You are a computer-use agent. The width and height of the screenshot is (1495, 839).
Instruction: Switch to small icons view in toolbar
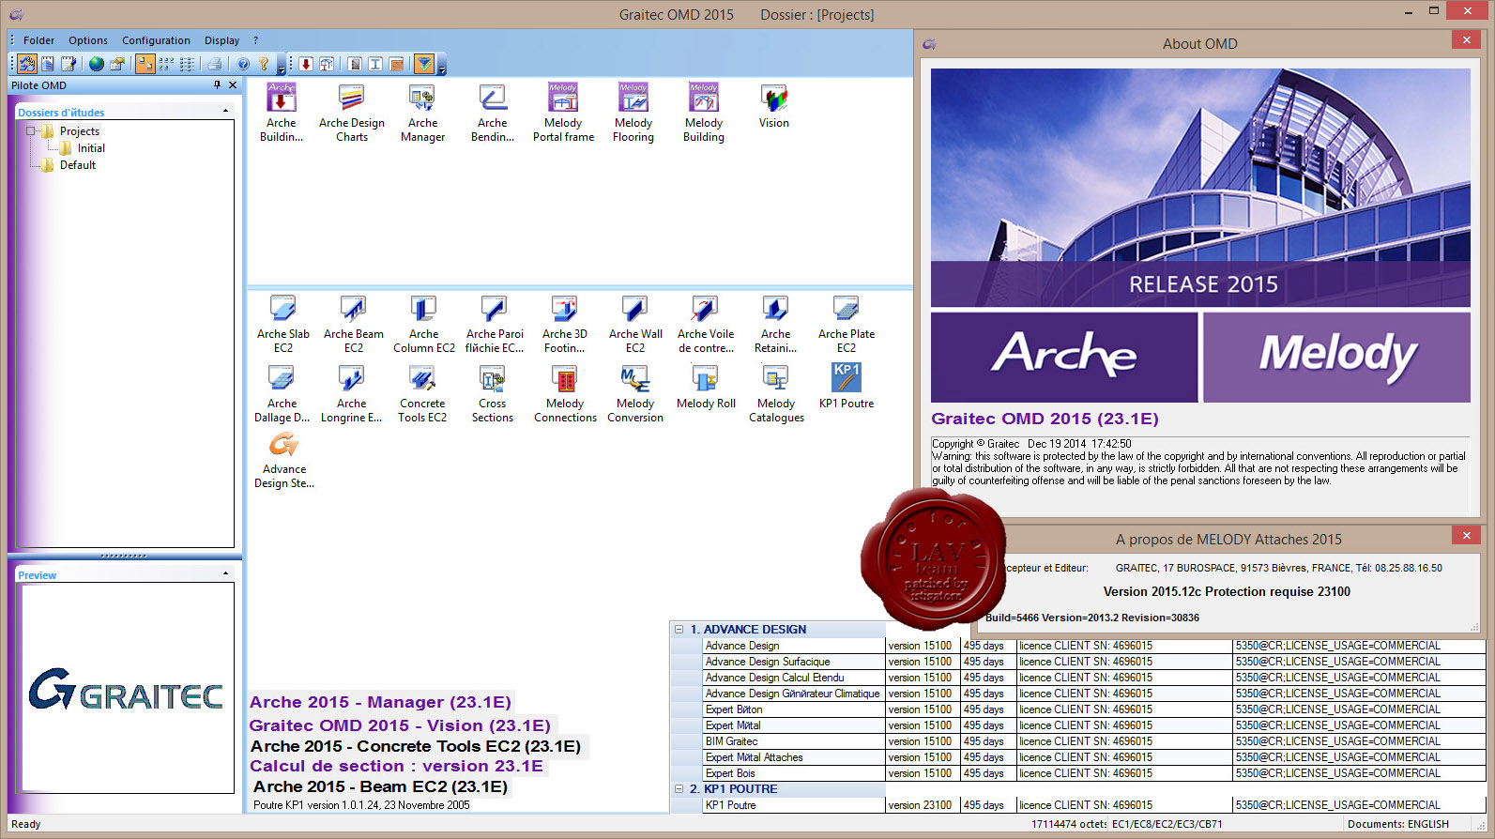point(166,64)
